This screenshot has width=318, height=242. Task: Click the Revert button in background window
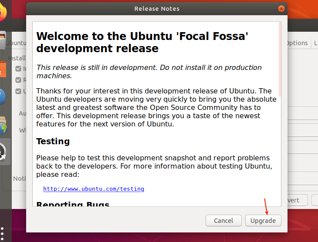pos(298,200)
